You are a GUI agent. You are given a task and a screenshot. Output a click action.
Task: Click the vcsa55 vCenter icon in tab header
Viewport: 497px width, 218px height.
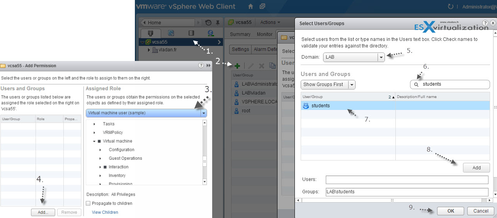[x=231, y=22]
